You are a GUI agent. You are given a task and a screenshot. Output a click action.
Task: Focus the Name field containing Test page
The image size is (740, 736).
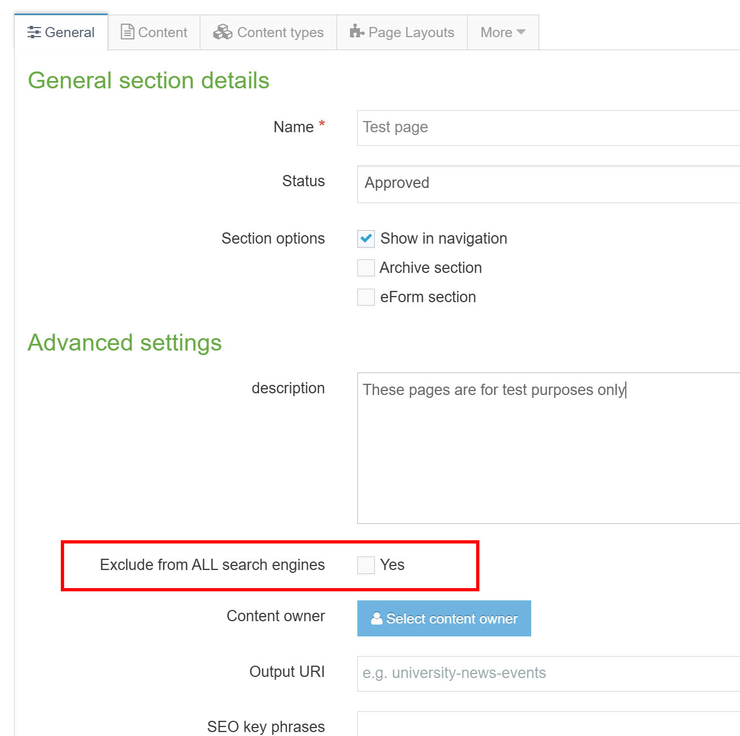tap(548, 128)
